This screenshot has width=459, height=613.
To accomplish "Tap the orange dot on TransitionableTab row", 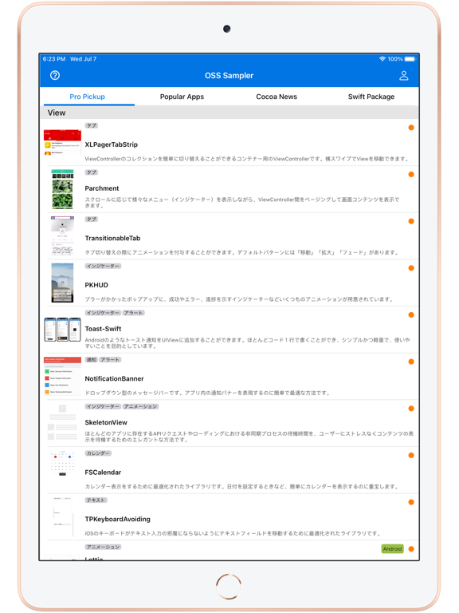I will click(x=411, y=221).
